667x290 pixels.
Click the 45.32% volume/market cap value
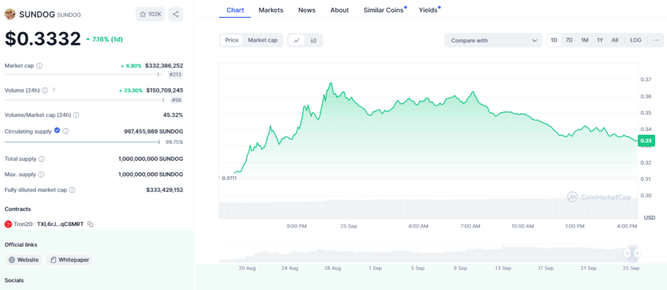pyautogui.click(x=173, y=115)
